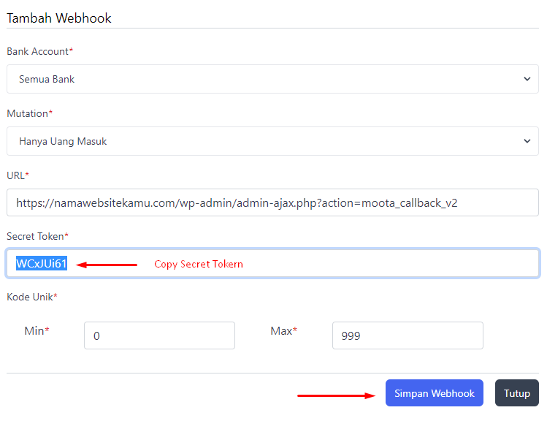The width and height of the screenshot is (547, 421).
Task: Click the highlighted WCxJUi61 token text
Action: click(42, 264)
